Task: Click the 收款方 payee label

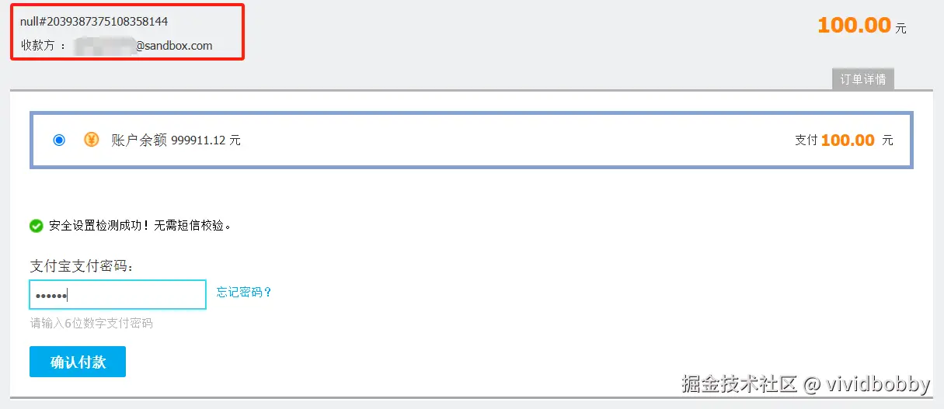Action: 44,45
